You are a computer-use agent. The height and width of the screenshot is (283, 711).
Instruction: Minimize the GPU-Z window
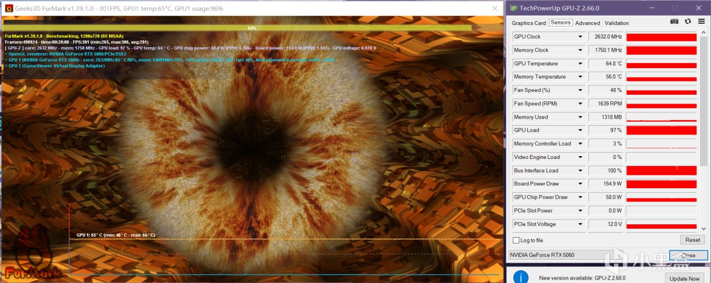click(x=652, y=8)
